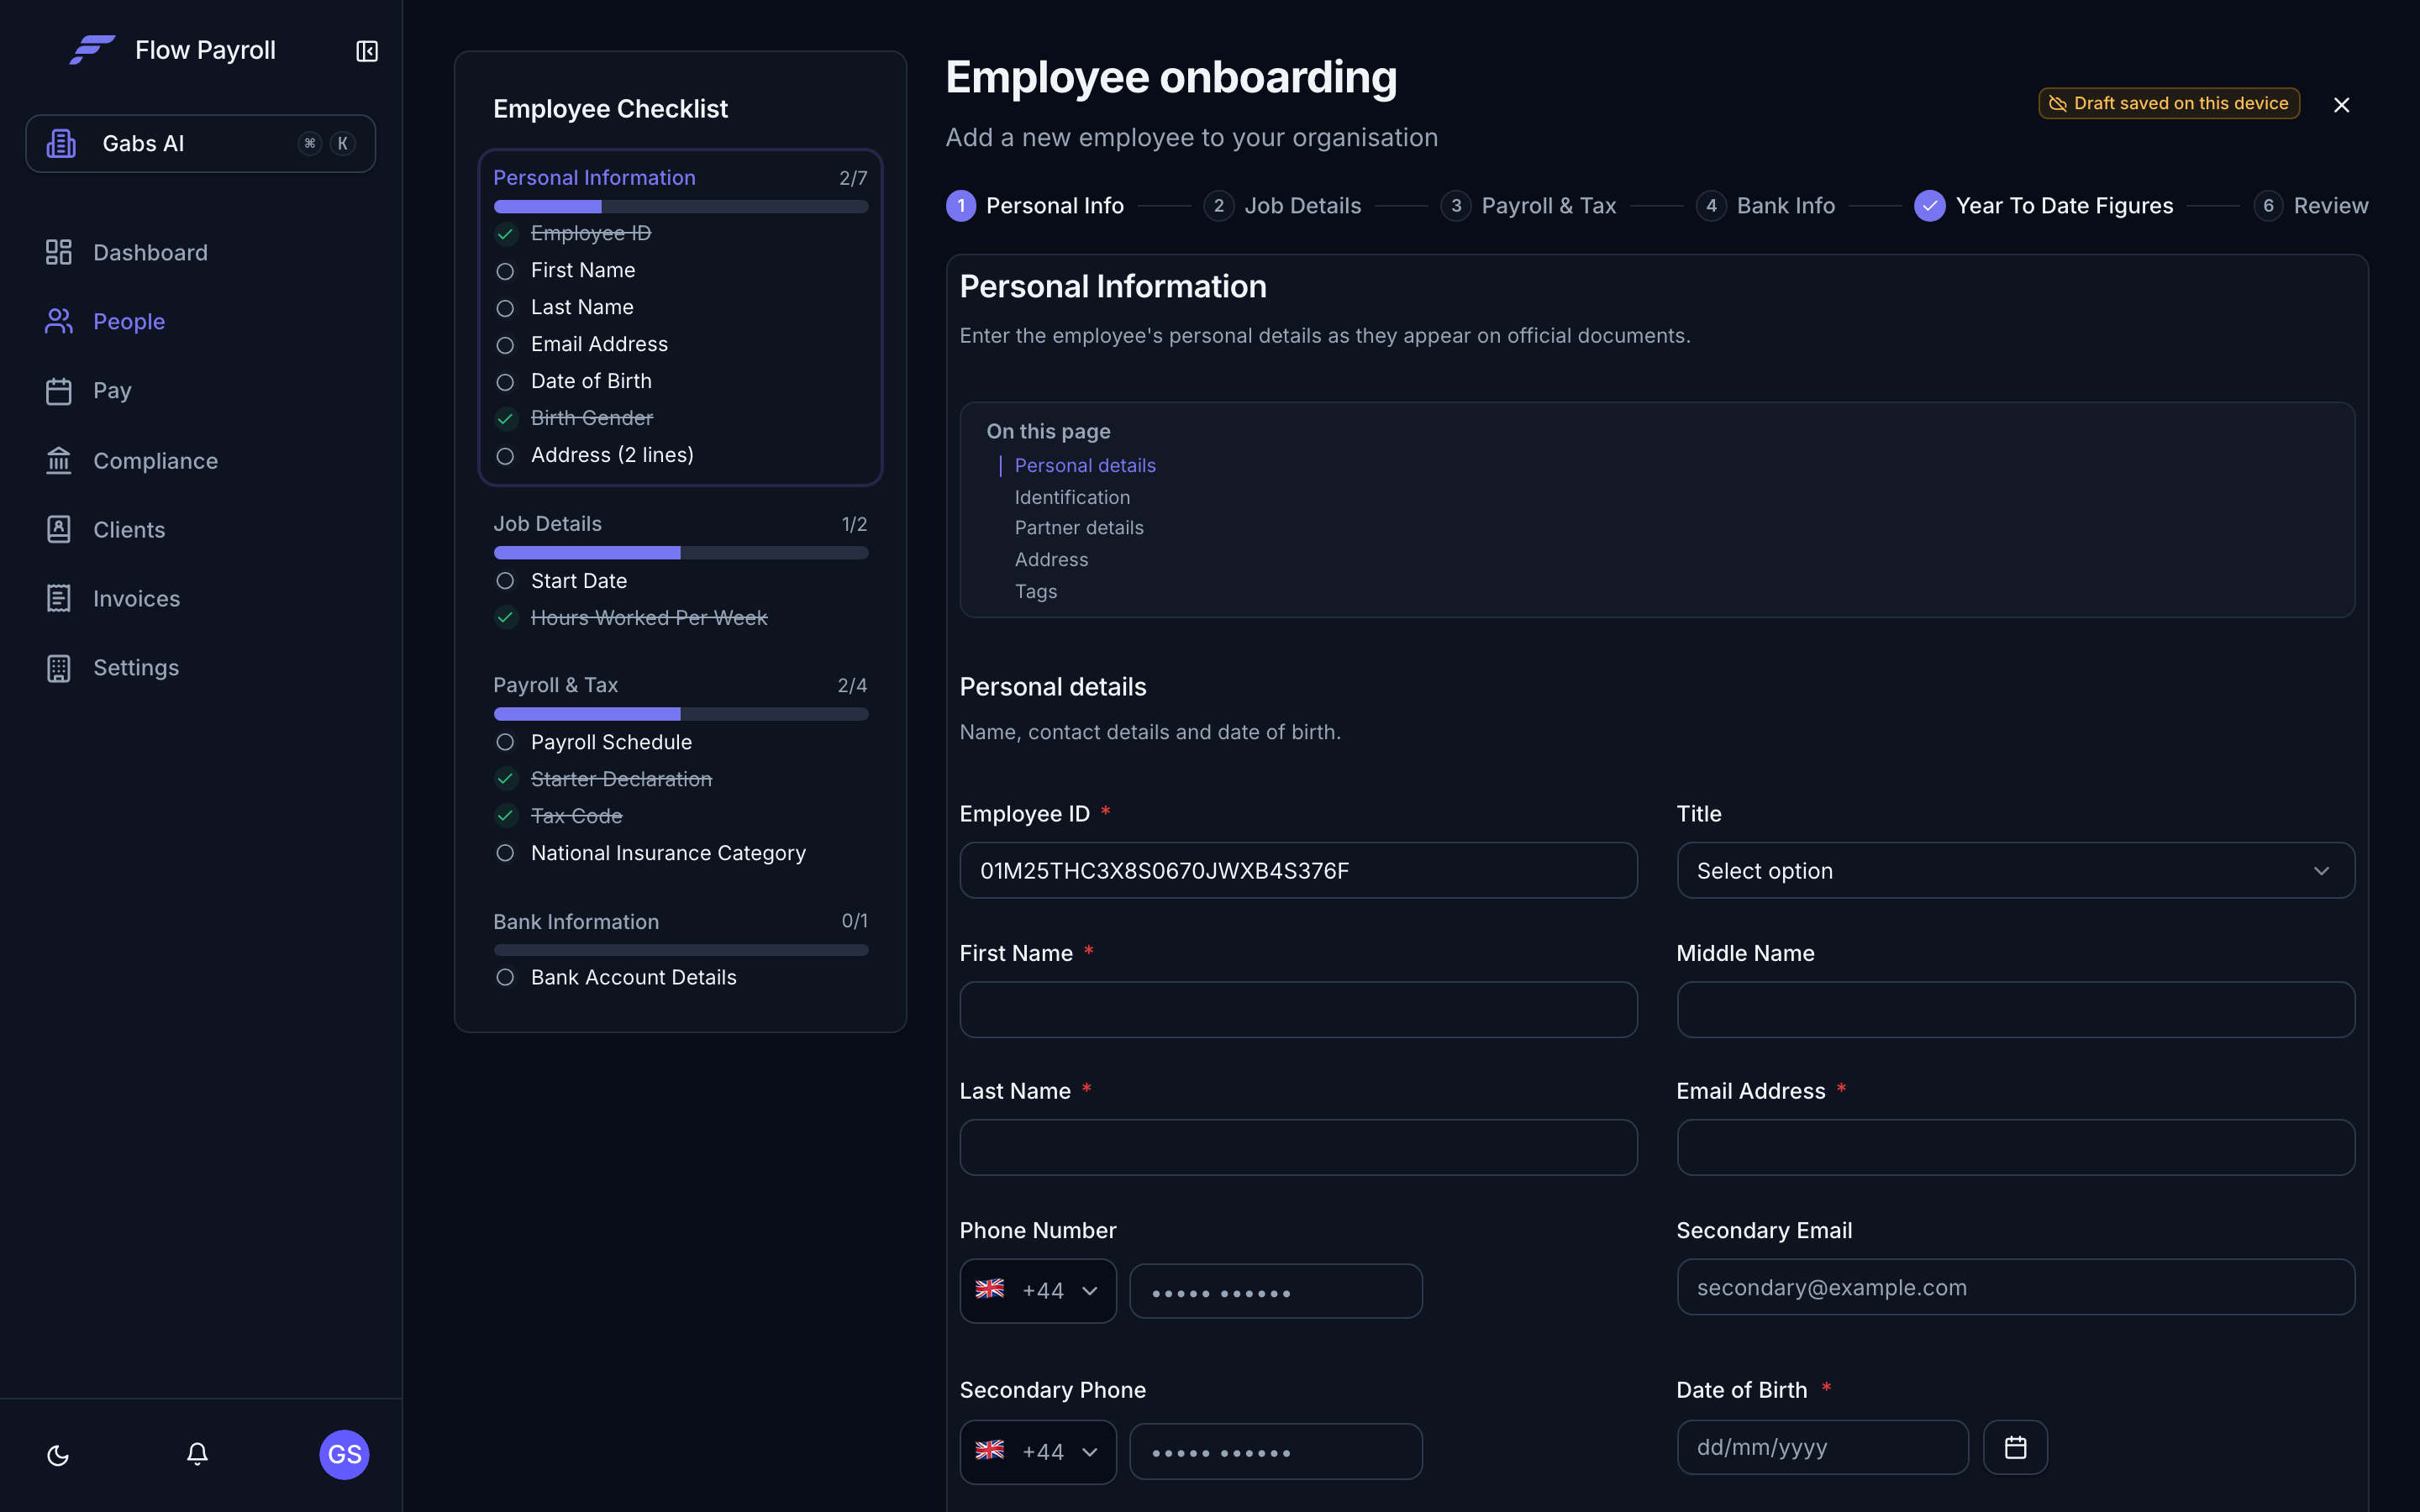Go to Review step
The height and width of the screenshot is (1512, 2420).
tap(2310, 205)
